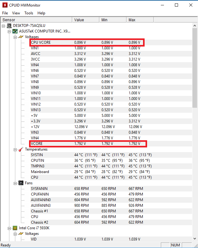Viewport: 198px width, 248px height.
Task: Open the File menu
Action: tap(5, 13)
